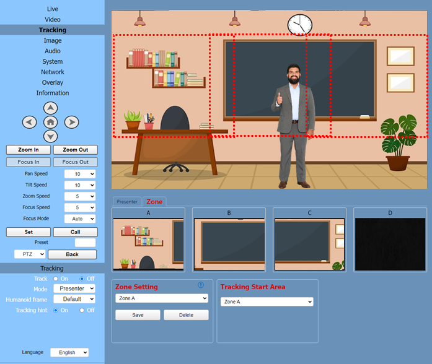Click the Focus In button
The image size is (432, 364).
tap(29, 162)
